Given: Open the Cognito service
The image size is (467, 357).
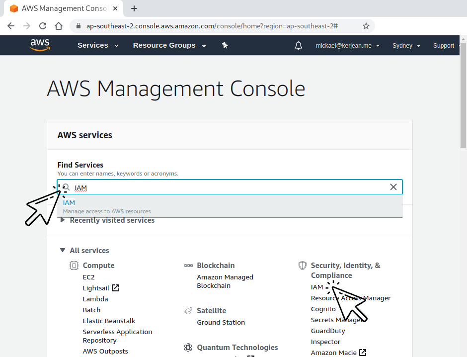Looking at the screenshot, I should (x=323, y=309).
